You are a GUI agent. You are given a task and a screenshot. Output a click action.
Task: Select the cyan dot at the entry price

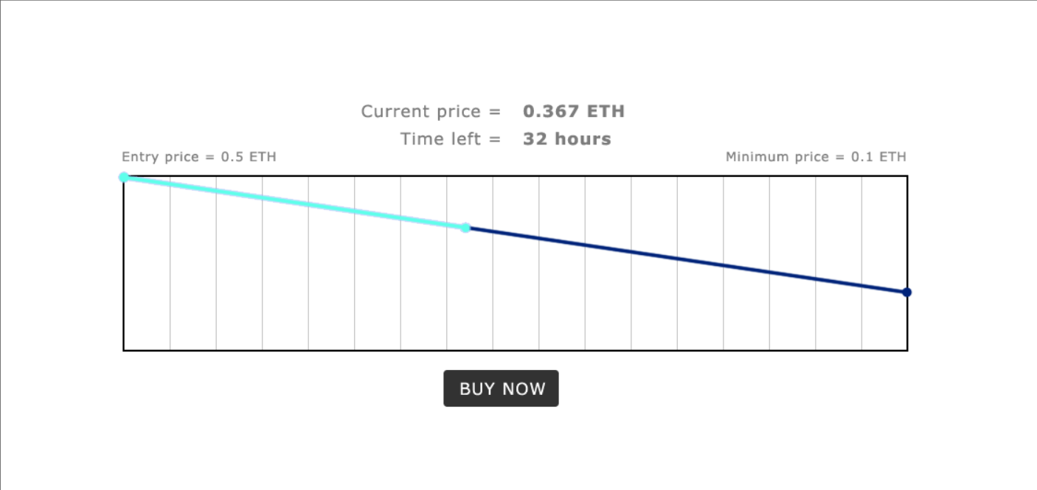124,177
